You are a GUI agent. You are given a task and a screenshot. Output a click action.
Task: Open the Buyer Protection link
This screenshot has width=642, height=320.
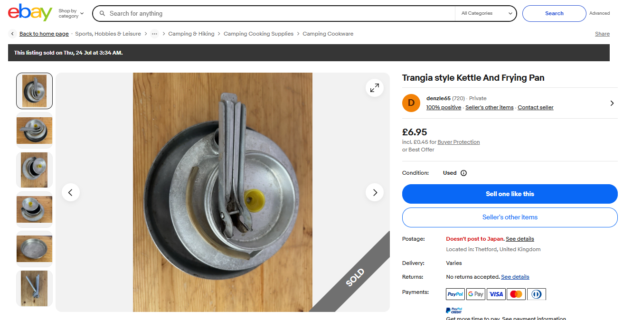(459, 142)
